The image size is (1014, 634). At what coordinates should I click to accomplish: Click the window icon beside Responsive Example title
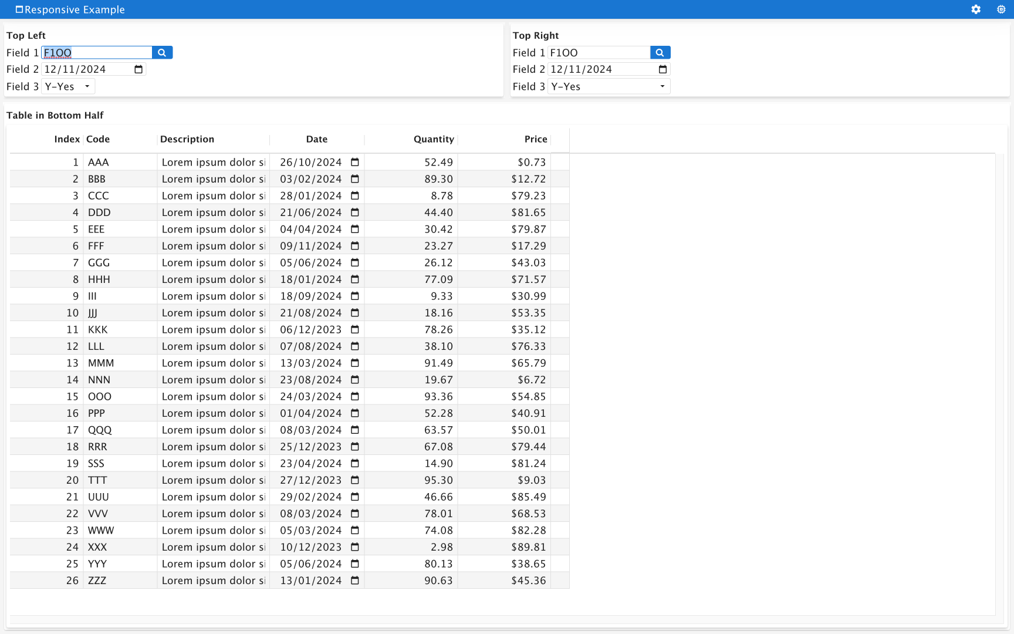click(x=19, y=9)
